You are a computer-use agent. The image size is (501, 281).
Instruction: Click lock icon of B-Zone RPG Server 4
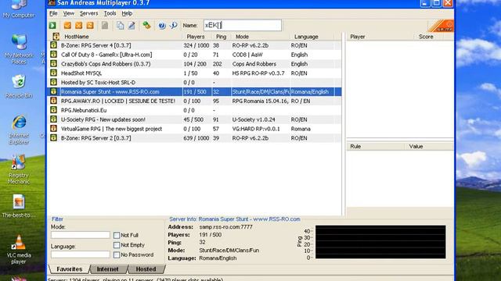coord(53,45)
